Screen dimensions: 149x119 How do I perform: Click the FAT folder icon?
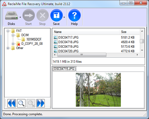[x=13, y=31]
